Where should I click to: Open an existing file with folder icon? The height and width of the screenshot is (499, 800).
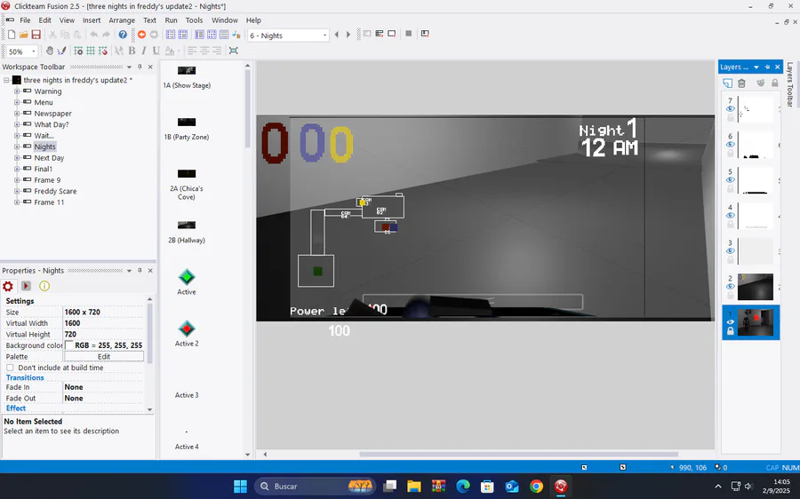click(x=23, y=35)
